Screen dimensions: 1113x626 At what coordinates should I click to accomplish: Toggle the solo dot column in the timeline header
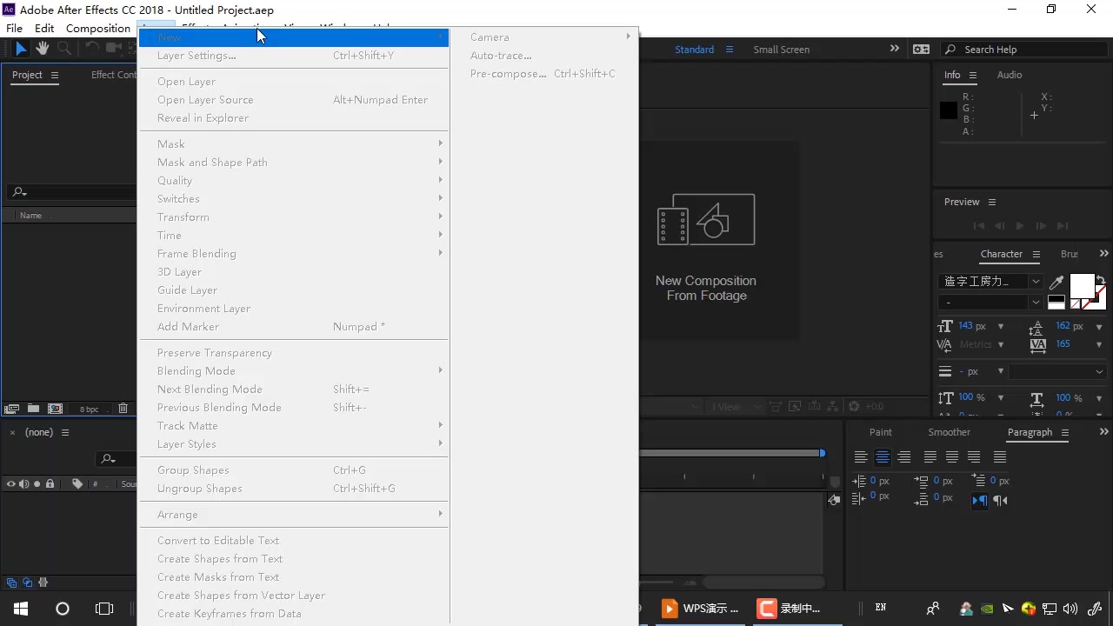coord(37,484)
